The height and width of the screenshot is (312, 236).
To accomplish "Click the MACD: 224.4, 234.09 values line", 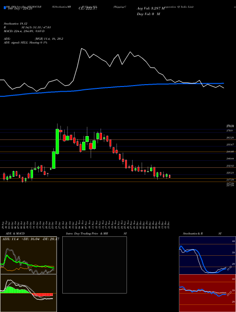I will coord(24,31).
